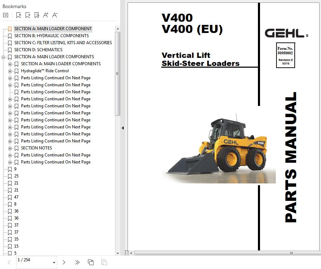This screenshot has width=321, height=269.
Task: Click the yellow skid-steer loader photo
Action: tap(219, 149)
